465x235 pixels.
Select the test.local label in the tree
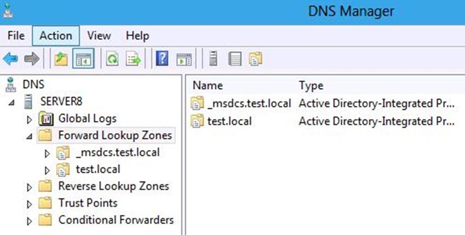coord(98,169)
